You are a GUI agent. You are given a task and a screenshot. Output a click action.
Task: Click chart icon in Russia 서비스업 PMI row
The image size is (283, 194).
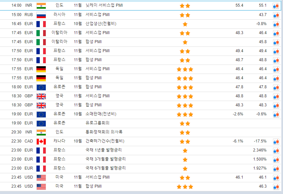pyautogui.click(x=276, y=15)
